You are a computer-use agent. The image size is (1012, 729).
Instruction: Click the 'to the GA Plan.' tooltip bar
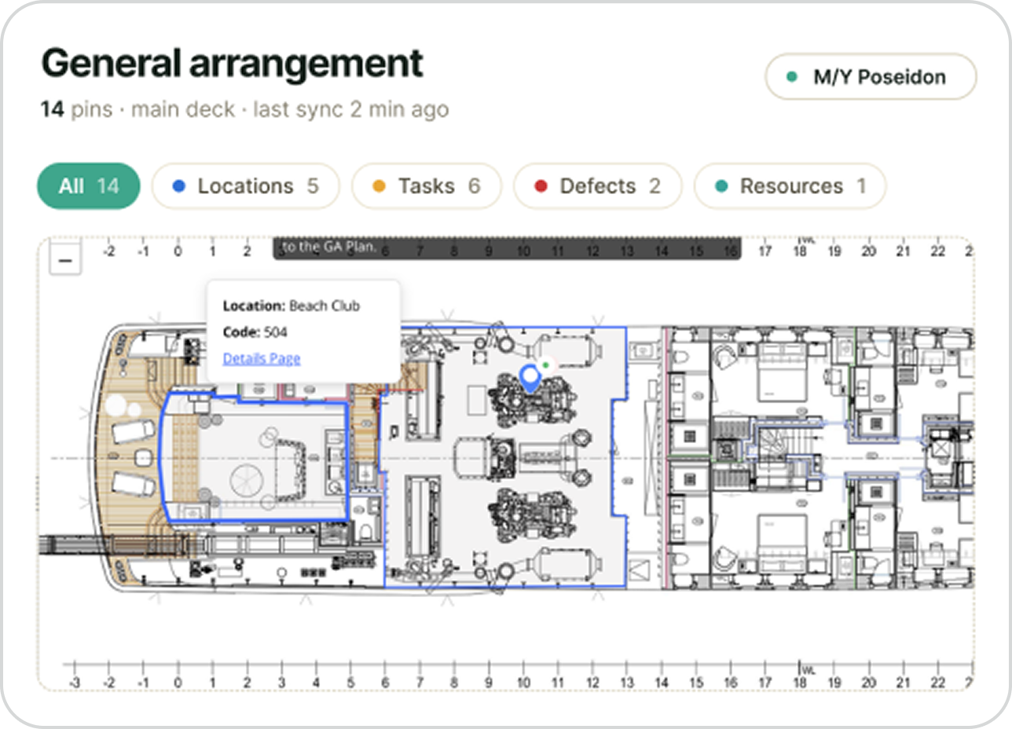507,247
